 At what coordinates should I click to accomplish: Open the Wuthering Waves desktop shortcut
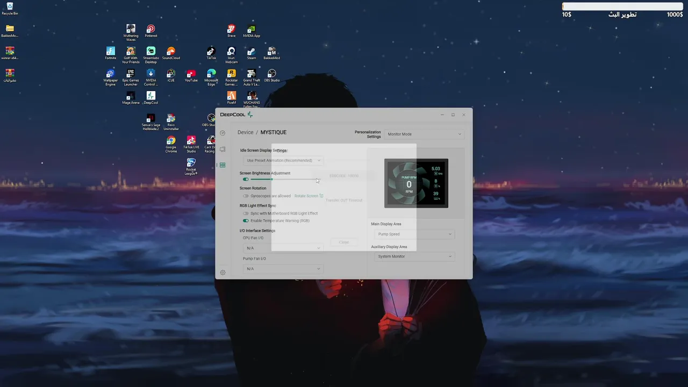pyautogui.click(x=131, y=32)
